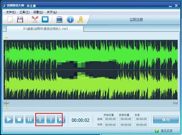Image resolution: width=182 pixels, height=135 pixels.
Task: Open the 意见反馈 feedback link
Action: pos(166,131)
